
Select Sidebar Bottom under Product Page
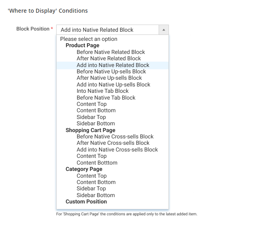[x=112, y=123]
